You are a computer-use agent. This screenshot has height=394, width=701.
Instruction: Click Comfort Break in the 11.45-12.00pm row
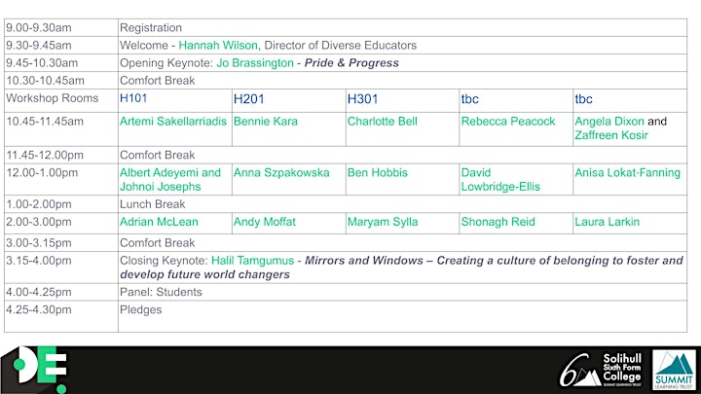pyautogui.click(x=158, y=155)
